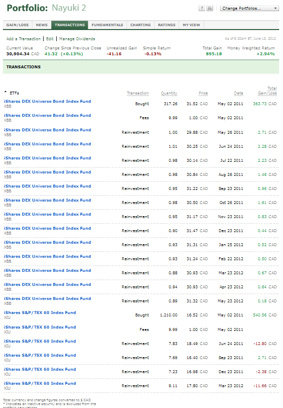The image size is (283, 408).
Task: Switch to the Gain/Loss tab
Action: (x=17, y=25)
